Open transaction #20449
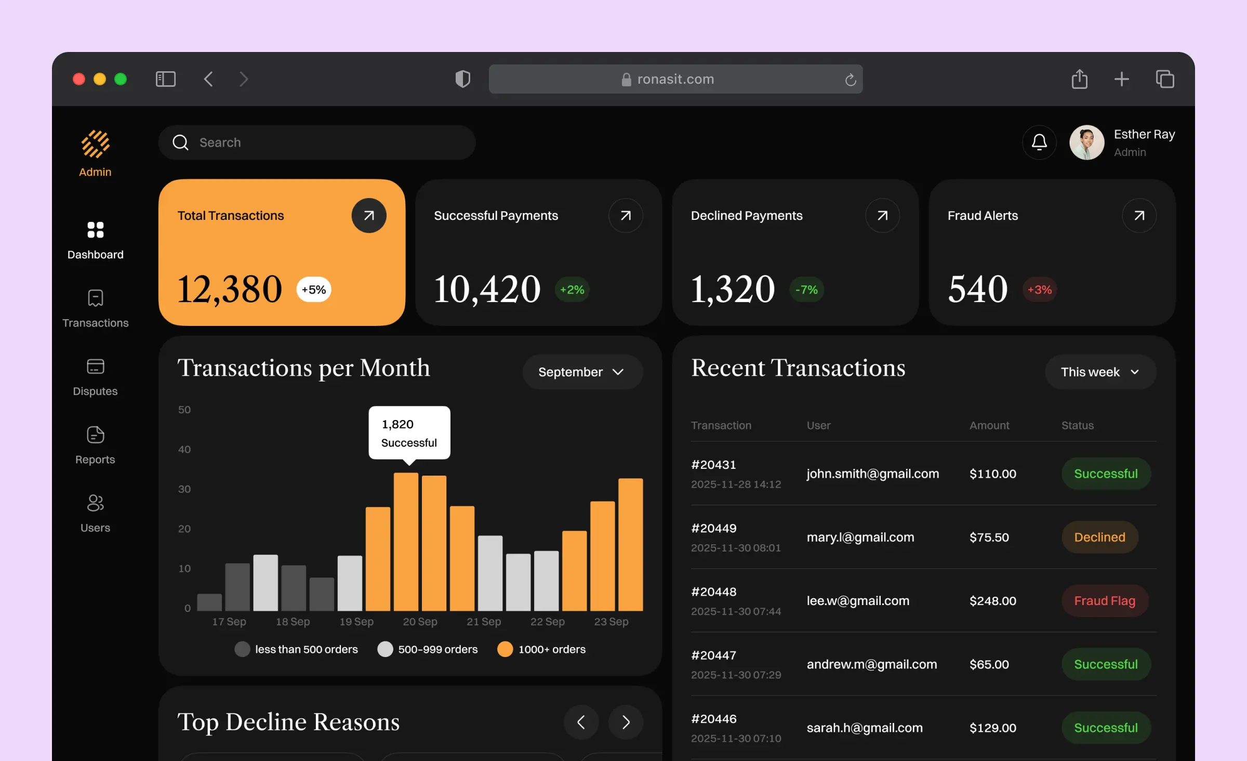Viewport: 1247px width, 761px height. click(x=713, y=528)
